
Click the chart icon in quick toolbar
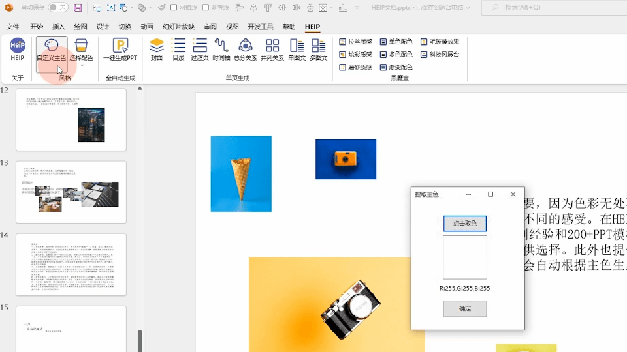[343, 8]
